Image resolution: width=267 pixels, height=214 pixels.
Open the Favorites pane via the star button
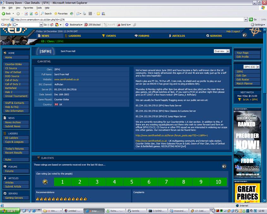click(x=61, y=14)
